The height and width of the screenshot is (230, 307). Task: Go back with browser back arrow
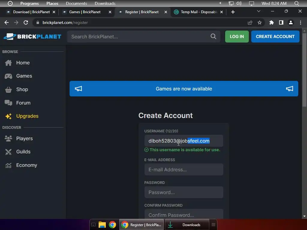7,22
